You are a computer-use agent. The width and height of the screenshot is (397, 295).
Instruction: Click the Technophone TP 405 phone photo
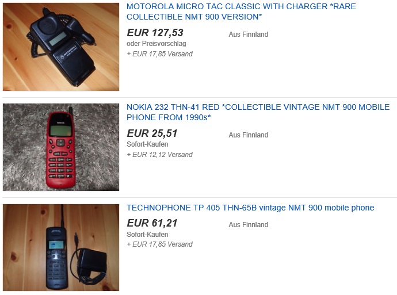pyautogui.click(x=61, y=247)
